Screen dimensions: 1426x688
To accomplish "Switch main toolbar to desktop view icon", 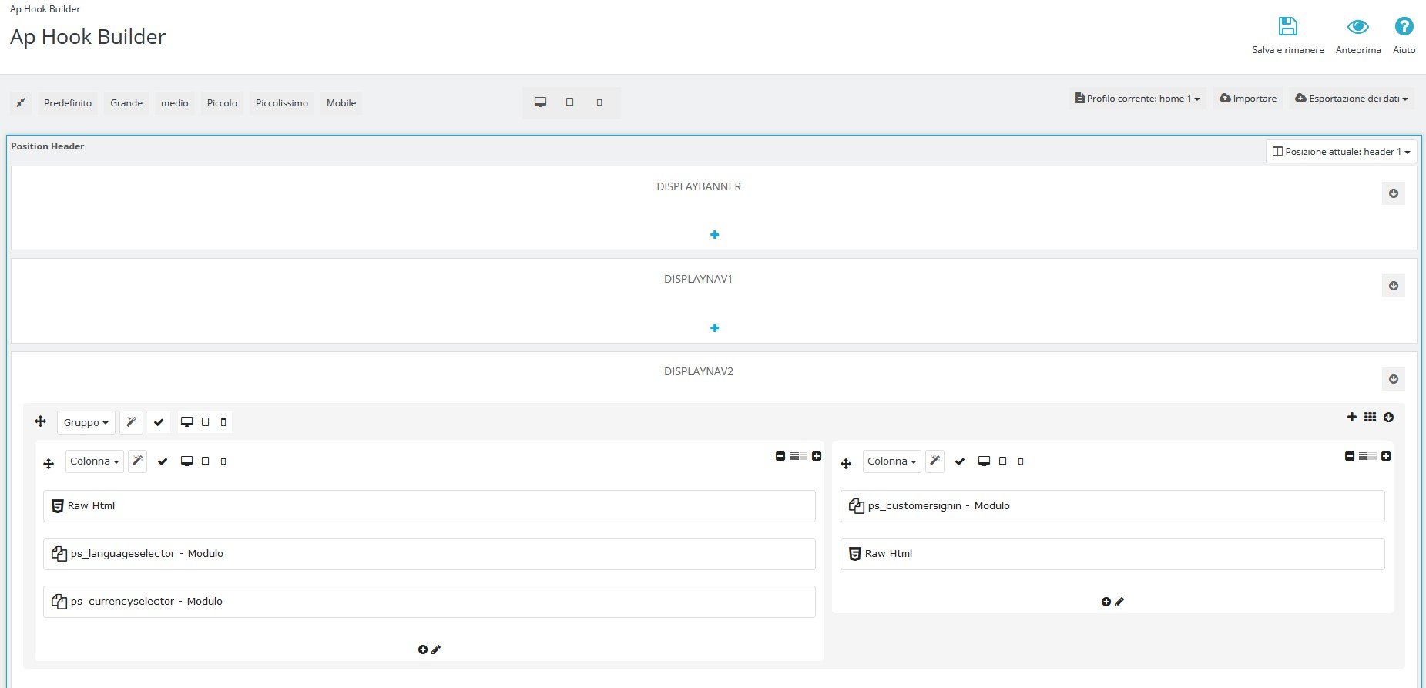I will 541,102.
